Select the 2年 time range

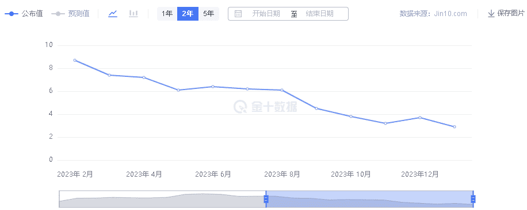click(188, 14)
